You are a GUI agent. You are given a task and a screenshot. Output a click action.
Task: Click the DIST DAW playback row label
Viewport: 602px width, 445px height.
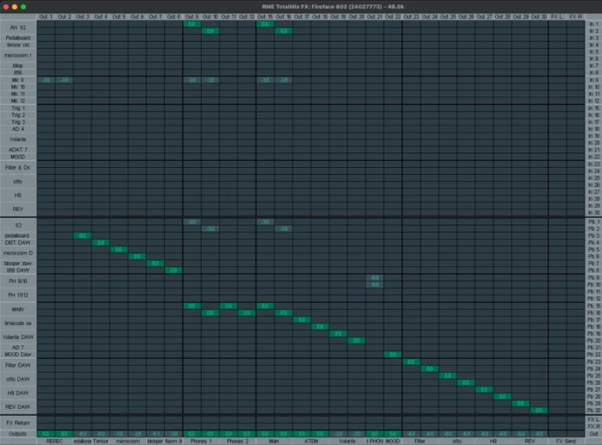[18, 243]
